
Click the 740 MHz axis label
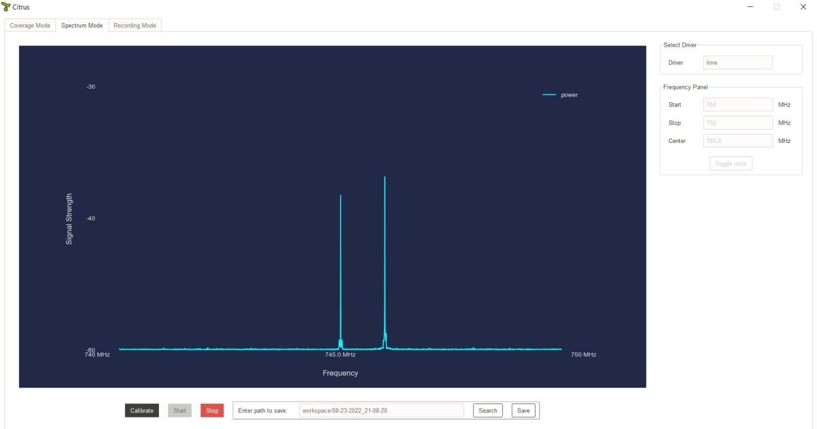(97, 354)
